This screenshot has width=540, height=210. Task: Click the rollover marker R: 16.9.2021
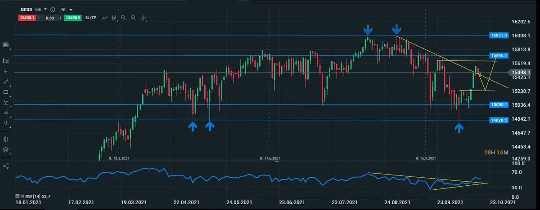coord(426,158)
